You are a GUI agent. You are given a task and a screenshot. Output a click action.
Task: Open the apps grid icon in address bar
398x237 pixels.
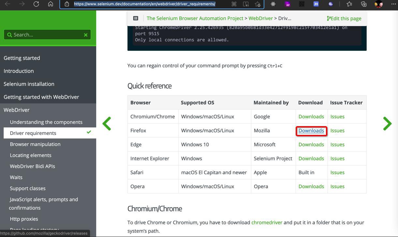234,4
